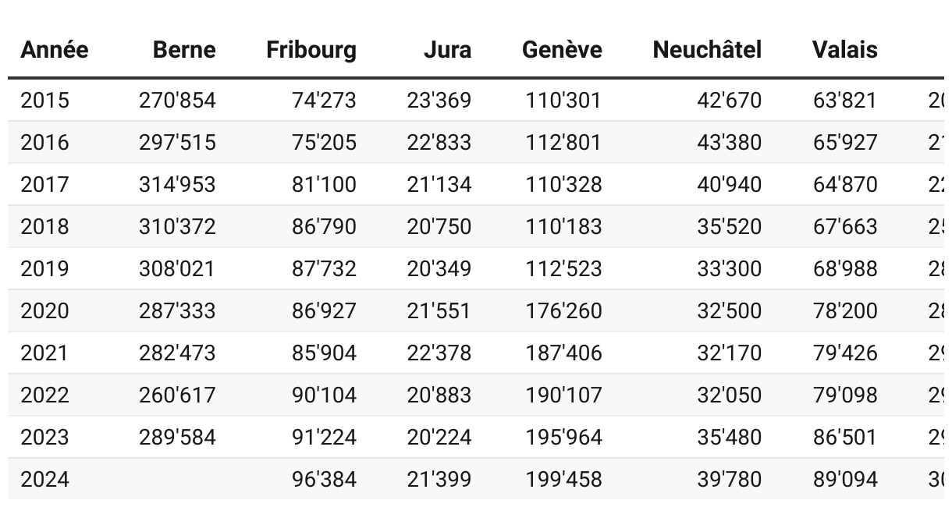
Task: Select the Genève column header
Action: [562, 50]
